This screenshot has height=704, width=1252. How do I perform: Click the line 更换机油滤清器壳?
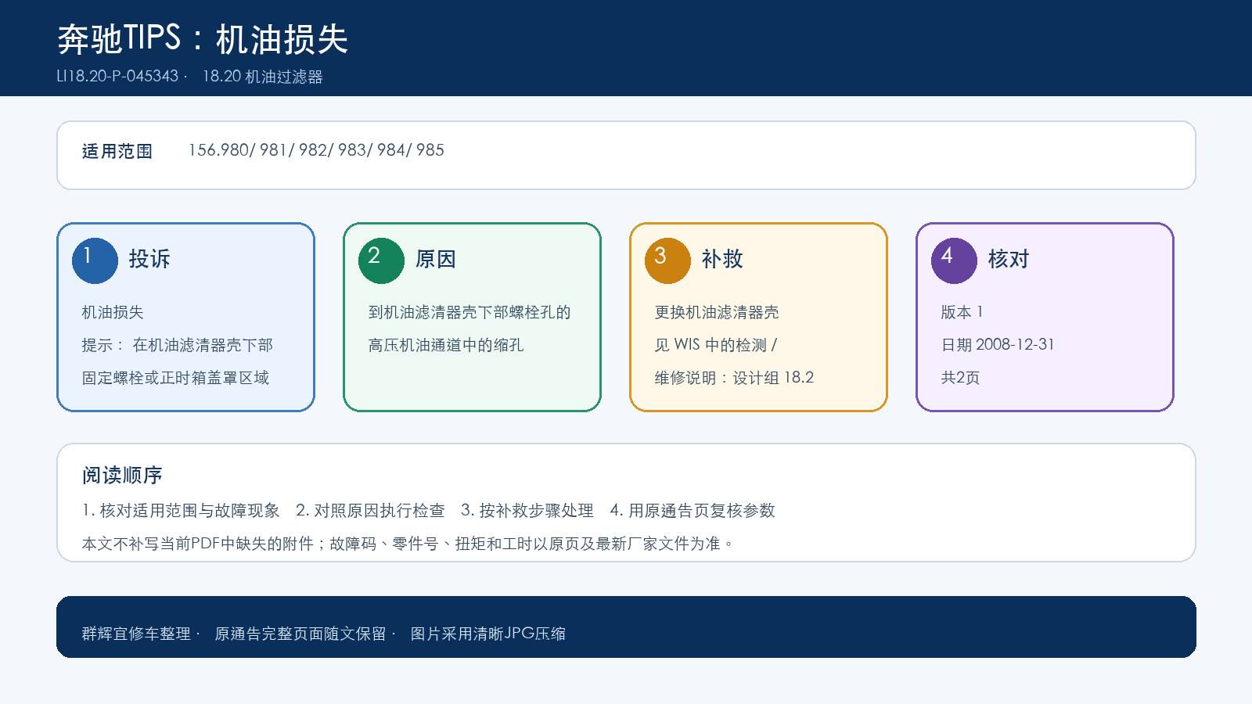pos(717,312)
